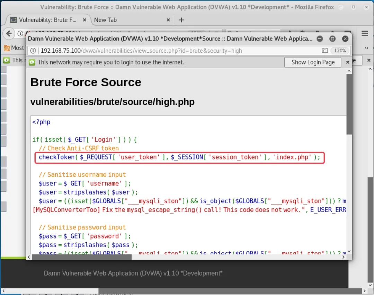Show more bookmarks via the overflow chevron
The height and width of the screenshot is (295, 374).
click(x=367, y=48)
